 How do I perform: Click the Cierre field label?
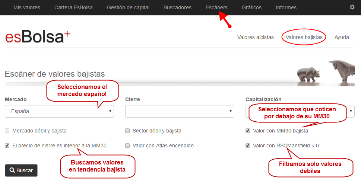tap(133, 99)
